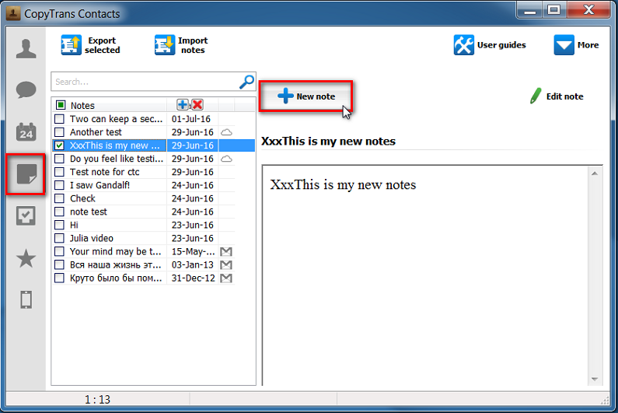
Task: Click the magnifier search icon
Action: (x=246, y=82)
